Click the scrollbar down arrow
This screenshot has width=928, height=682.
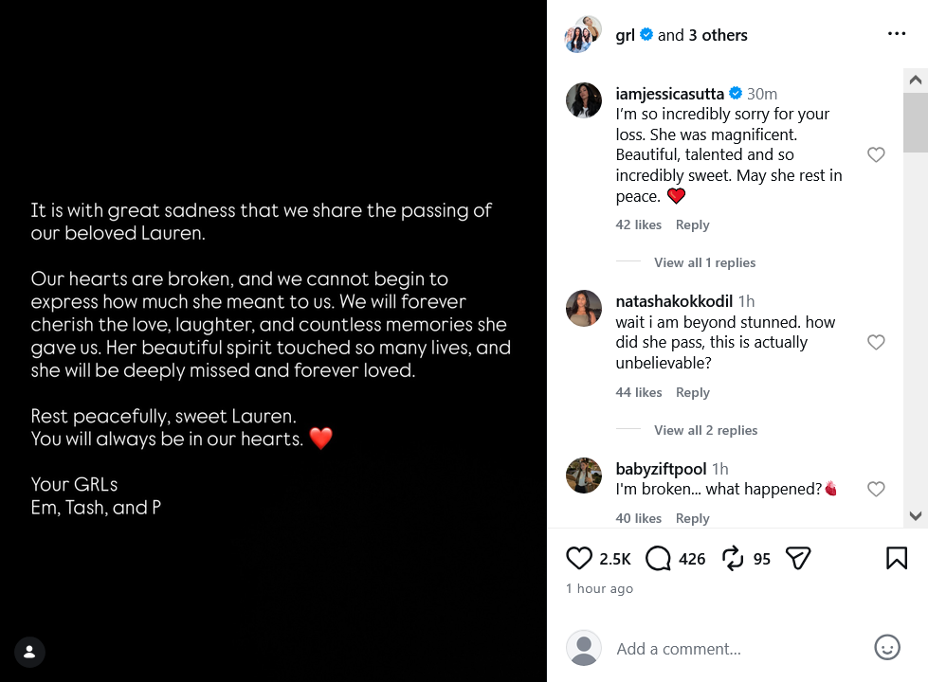click(x=916, y=516)
